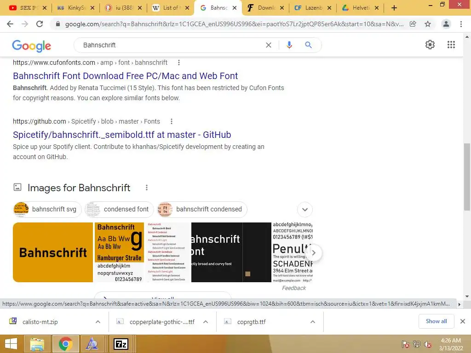This screenshot has width=471, height=353.
Task: Switch to CF Lazenby tab
Action: pyautogui.click(x=313, y=8)
